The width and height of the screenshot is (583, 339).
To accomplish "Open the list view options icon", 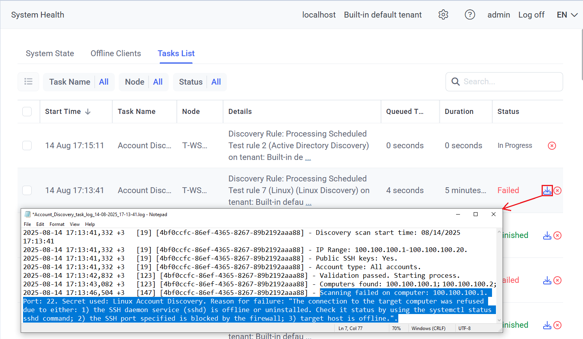I will (x=28, y=82).
